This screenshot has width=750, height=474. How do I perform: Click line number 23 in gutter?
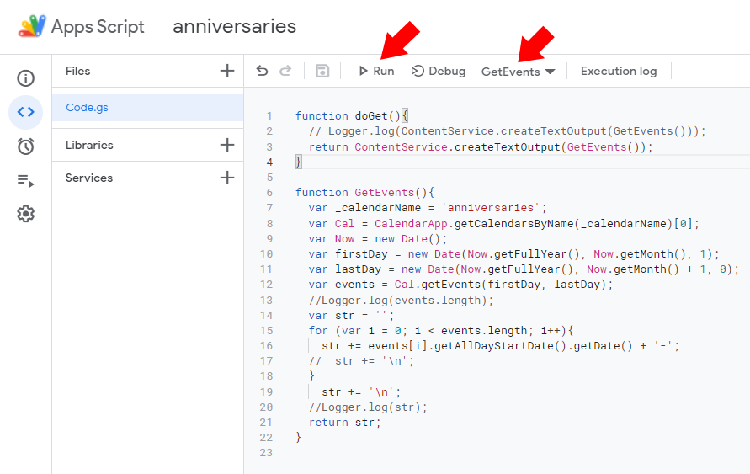267,452
